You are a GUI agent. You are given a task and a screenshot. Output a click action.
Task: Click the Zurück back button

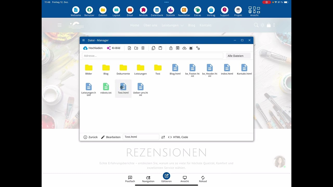pyautogui.click(x=91, y=137)
